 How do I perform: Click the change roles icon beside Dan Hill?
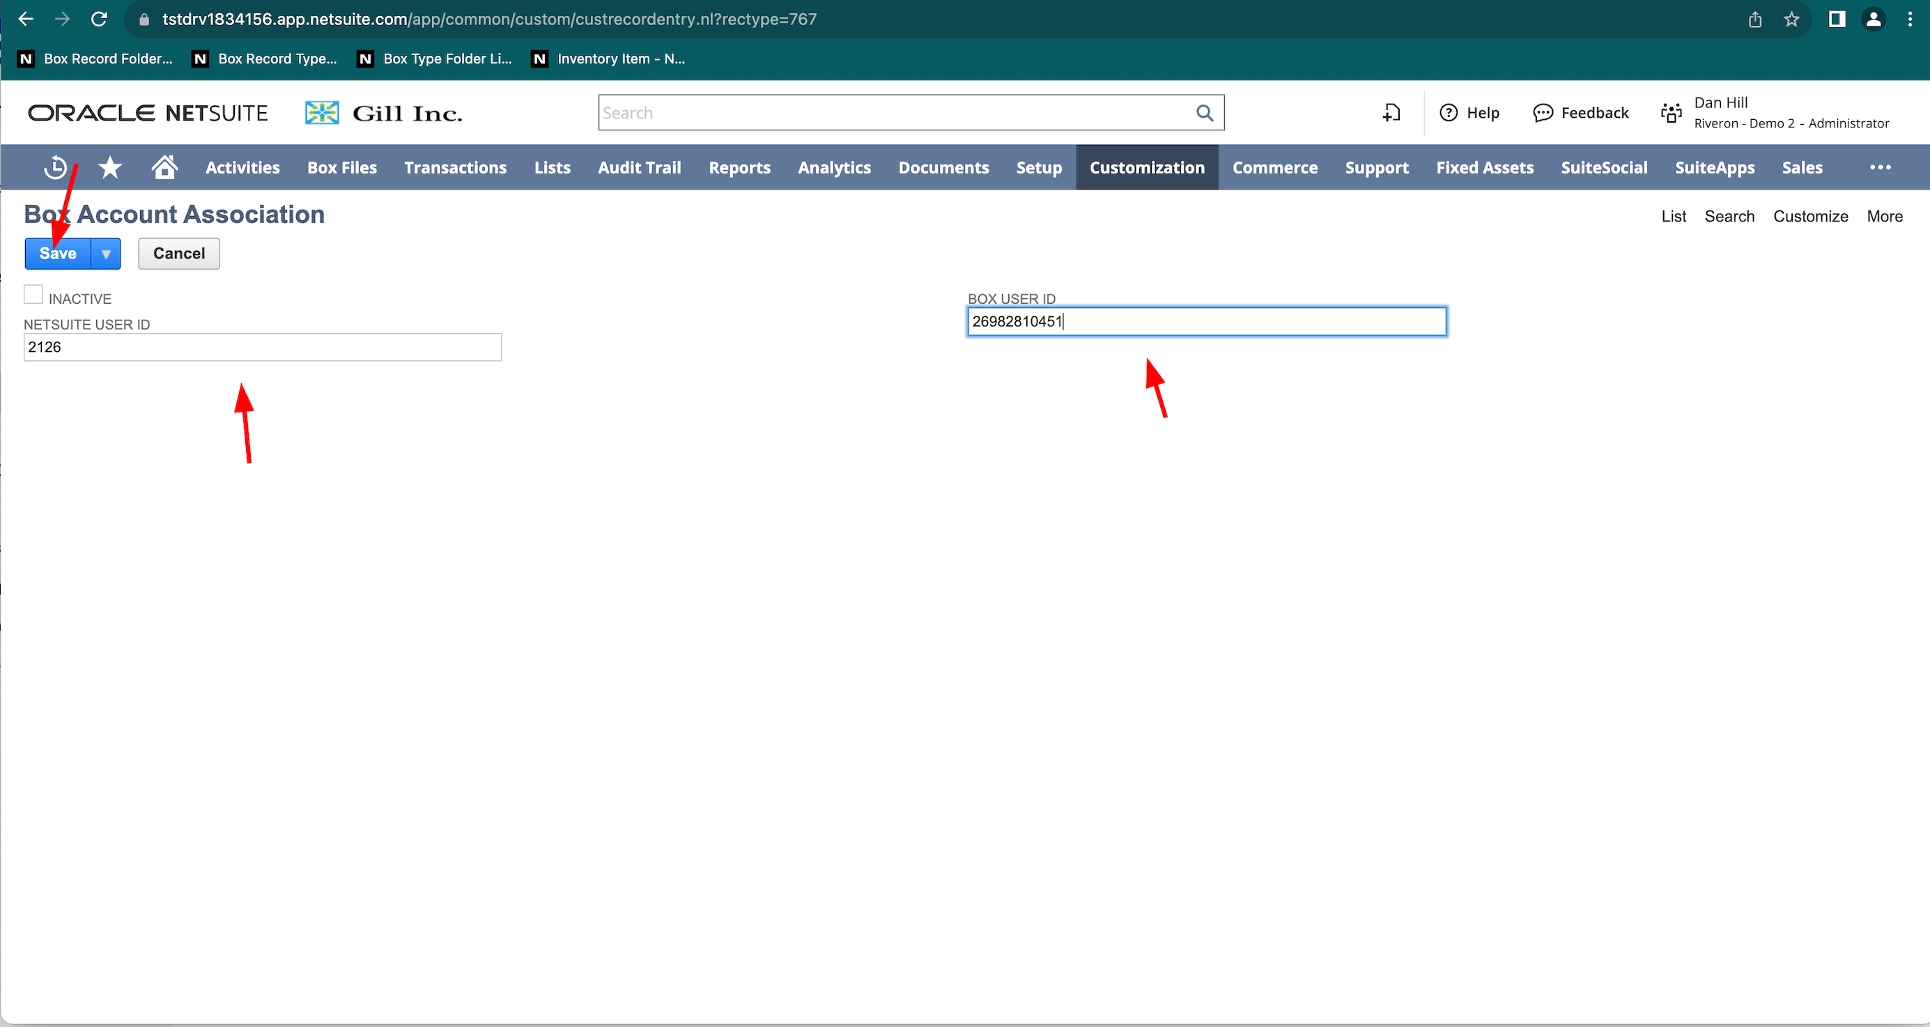pos(1671,113)
